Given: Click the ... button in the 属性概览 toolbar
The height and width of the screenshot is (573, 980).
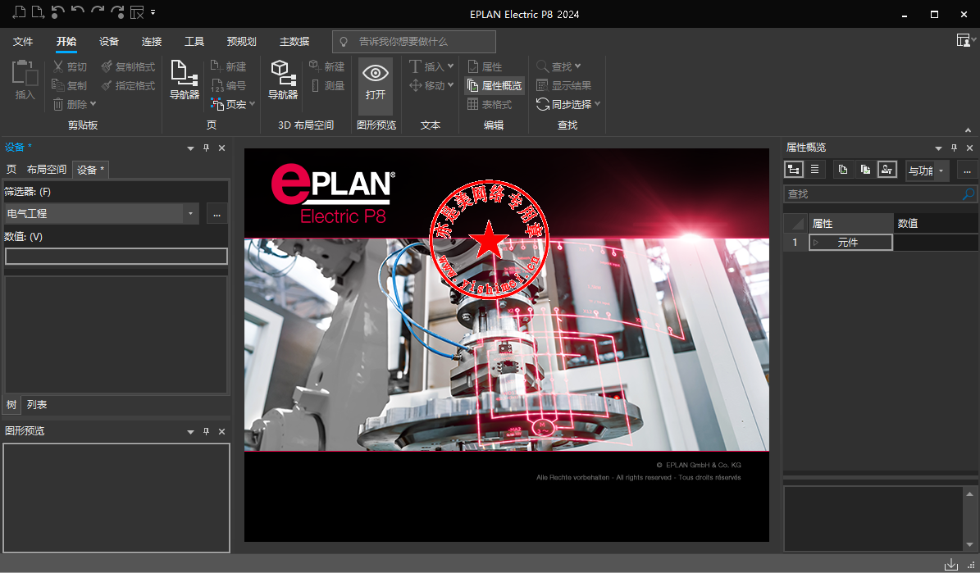Looking at the screenshot, I should coord(967,170).
